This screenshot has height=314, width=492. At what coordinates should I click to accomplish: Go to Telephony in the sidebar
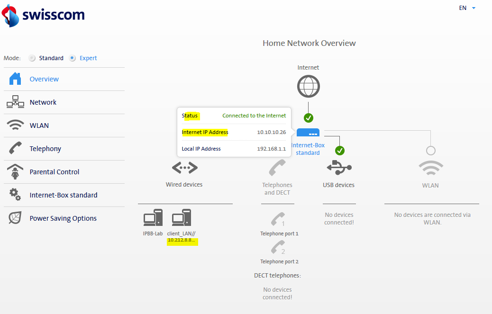click(x=45, y=149)
